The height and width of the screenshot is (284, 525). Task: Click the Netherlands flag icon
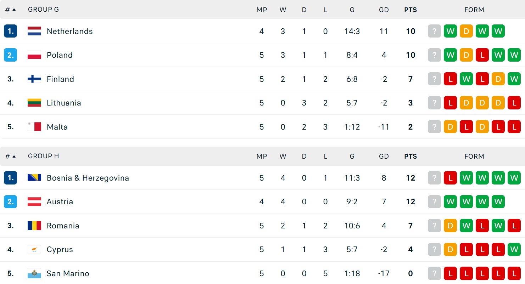(34, 31)
